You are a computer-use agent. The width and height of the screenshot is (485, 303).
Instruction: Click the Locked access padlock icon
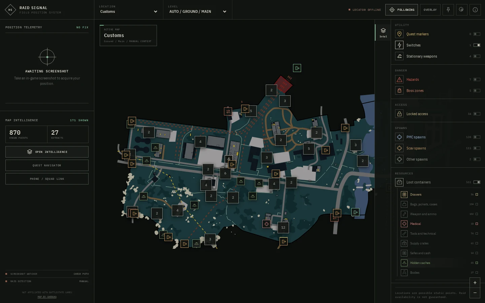tap(399, 114)
